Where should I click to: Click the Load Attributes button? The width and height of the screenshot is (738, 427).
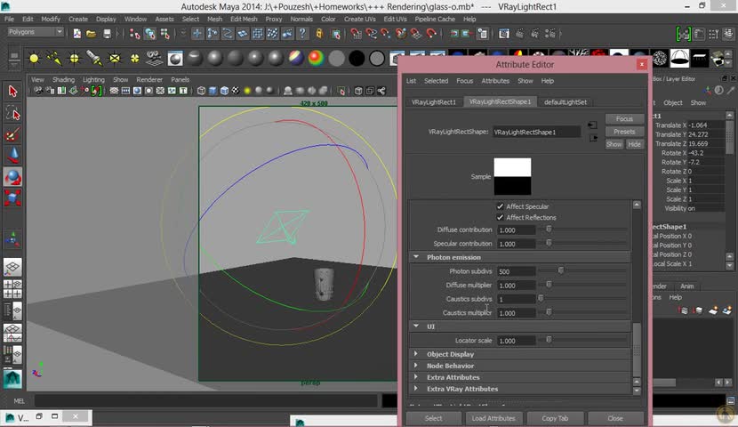(493, 418)
